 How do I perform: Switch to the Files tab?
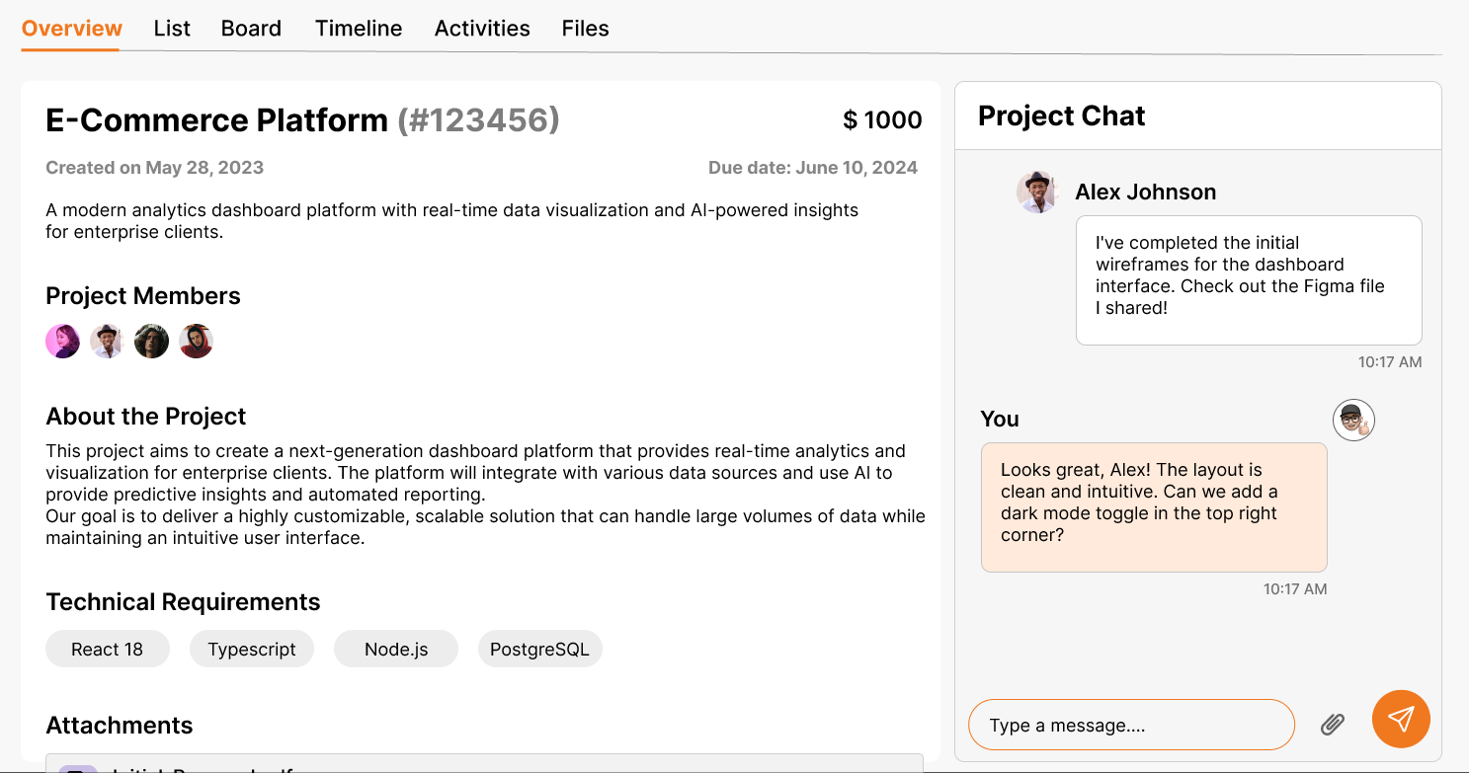585,29
